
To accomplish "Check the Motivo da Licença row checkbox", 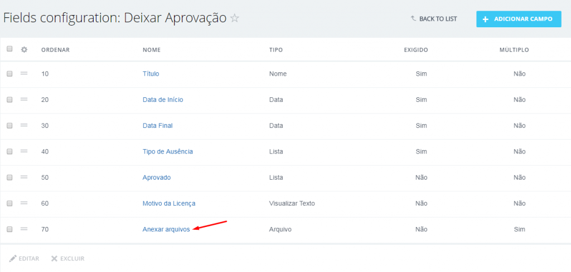I will tap(10, 204).
